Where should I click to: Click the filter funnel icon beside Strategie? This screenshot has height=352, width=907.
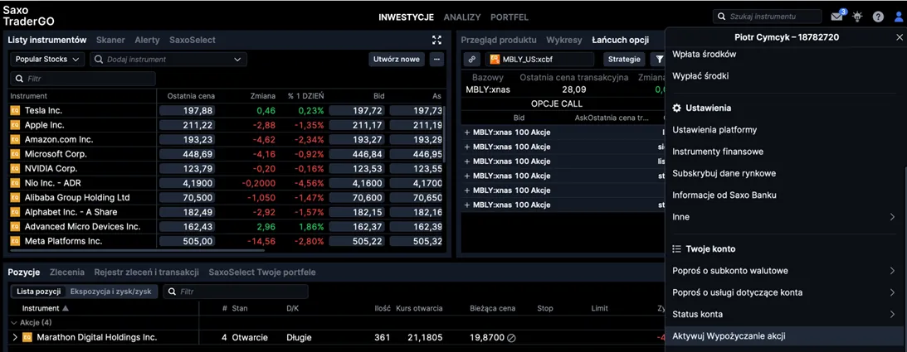tap(659, 59)
